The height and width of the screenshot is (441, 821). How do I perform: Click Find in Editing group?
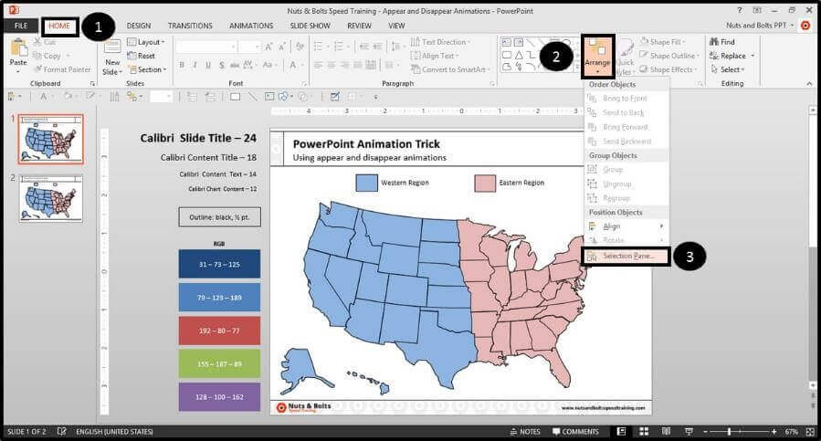(x=722, y=42)
